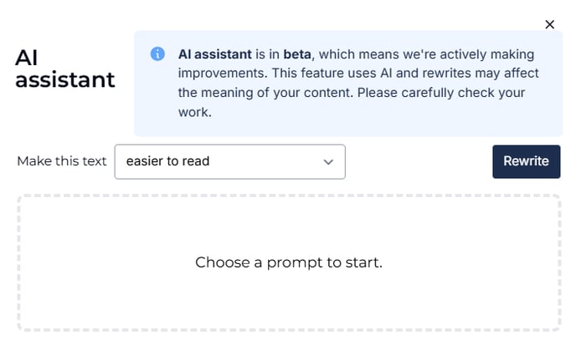
Task: Click 'meaning of your content' phrase
Action: (x=277, y=93)
